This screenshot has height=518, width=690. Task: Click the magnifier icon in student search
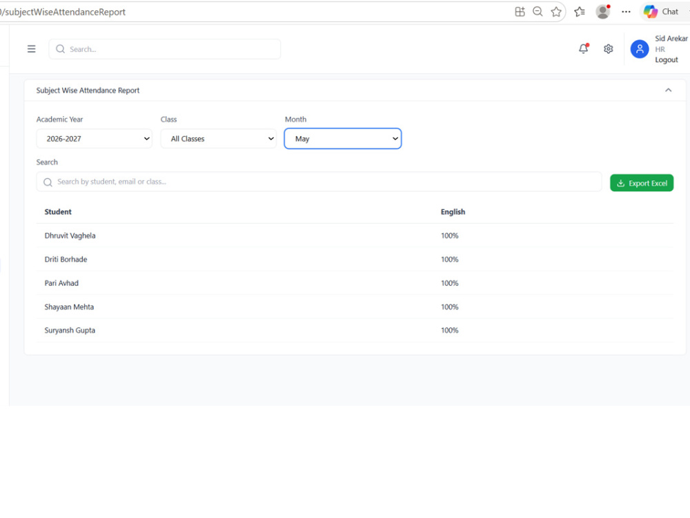pos(48,182)
